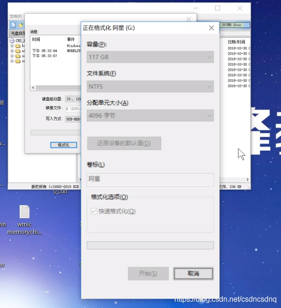Click the 格式化 button in write dialog
The height and width of the screenshot is (308, 281).
(64, 145)
